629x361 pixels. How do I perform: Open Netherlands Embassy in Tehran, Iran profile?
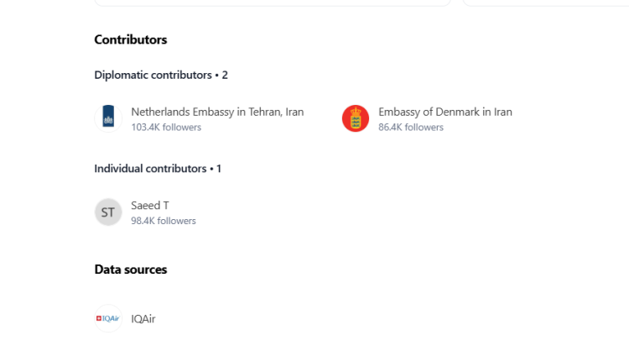click(217, 112)
